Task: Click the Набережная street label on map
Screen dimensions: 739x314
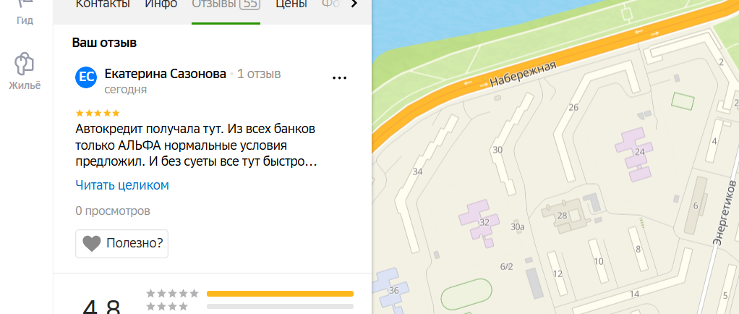Action: coord(523,75)
